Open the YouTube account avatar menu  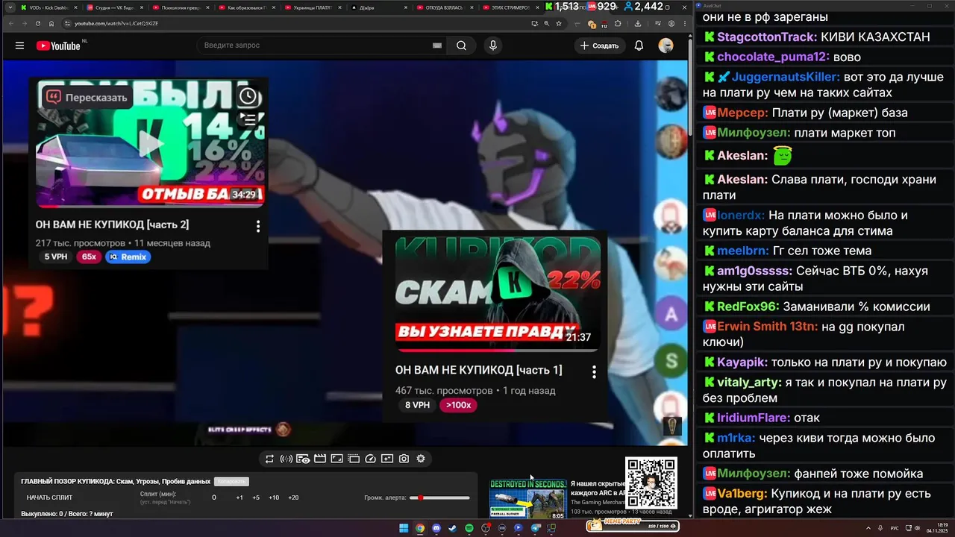coord(666,45)
